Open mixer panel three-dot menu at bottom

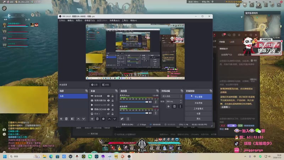pyautogui.click(x=128, y=119)
